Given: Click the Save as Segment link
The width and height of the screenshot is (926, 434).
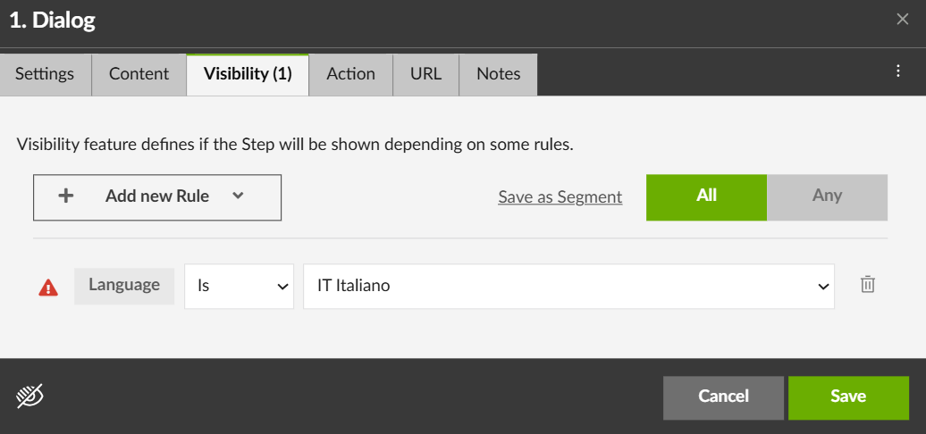Looking at the screenshot, I should (560, 197).
